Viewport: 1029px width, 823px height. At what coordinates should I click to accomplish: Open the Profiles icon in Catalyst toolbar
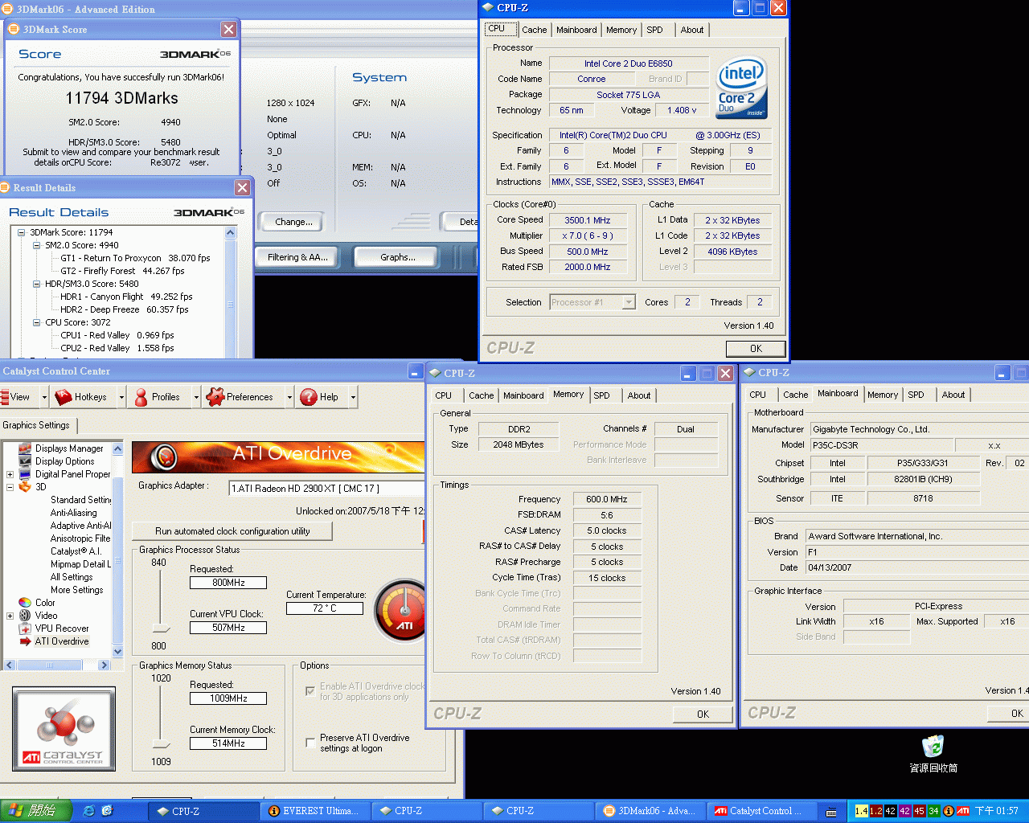[141, 397]
